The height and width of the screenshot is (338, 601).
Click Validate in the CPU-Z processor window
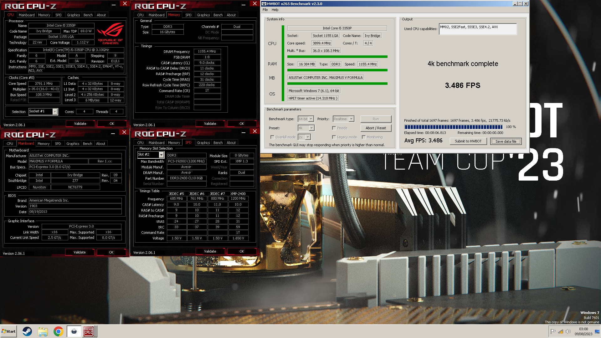coord(80,124)
